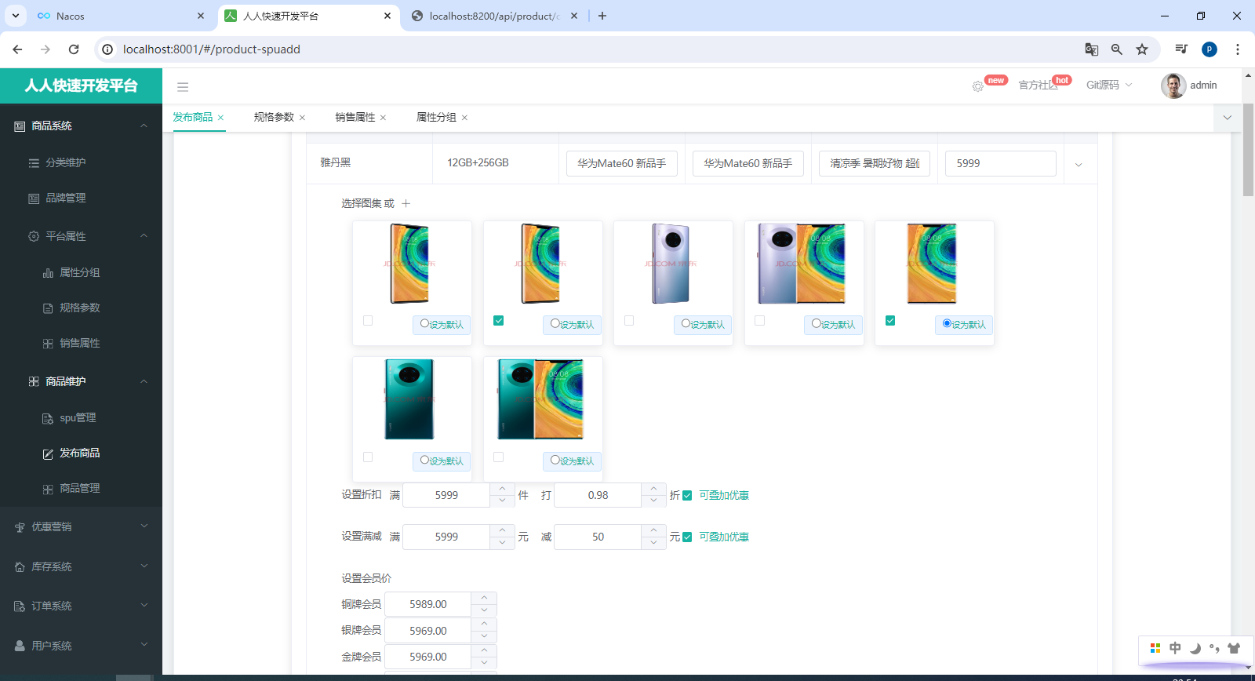Click the 优惠营销 icon

(x=20, y=527)
